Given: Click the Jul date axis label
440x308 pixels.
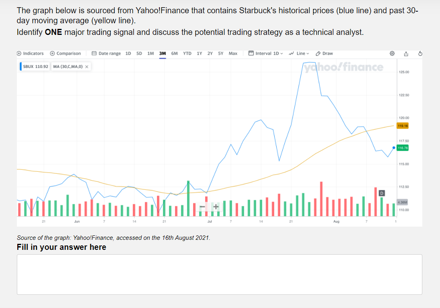Looking at the screenshot, I should pyautogui.click(x=210, y=221).
